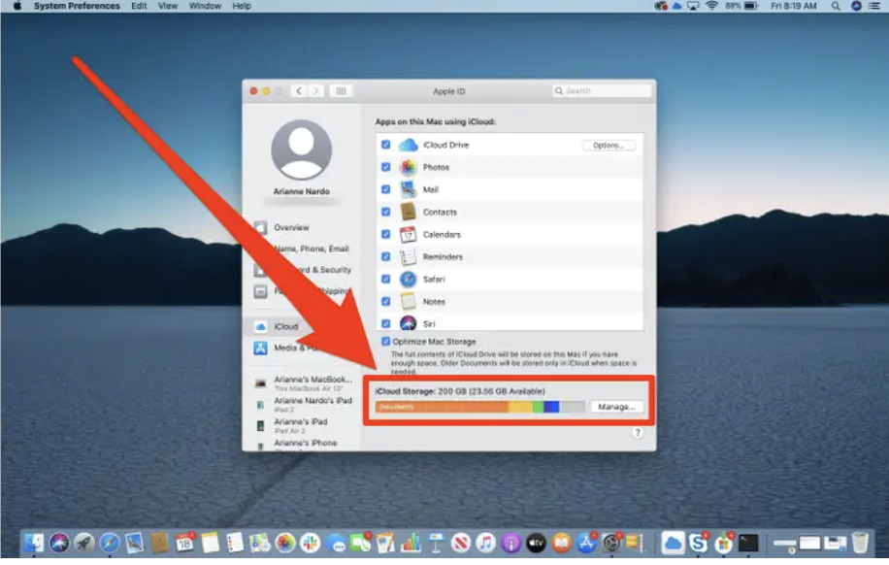Click the Spotlight search icon in menu bar

(x=836, y=6)
